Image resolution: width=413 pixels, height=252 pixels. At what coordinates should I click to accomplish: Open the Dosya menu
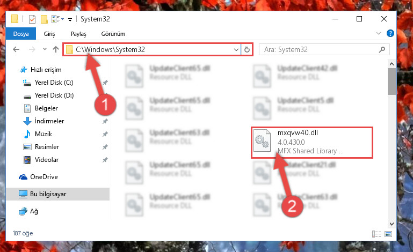click(21, 34)
